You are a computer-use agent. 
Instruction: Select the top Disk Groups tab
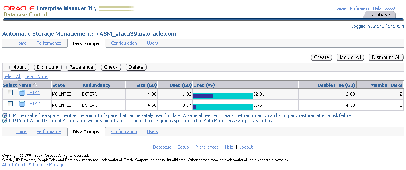click(86, 43)
